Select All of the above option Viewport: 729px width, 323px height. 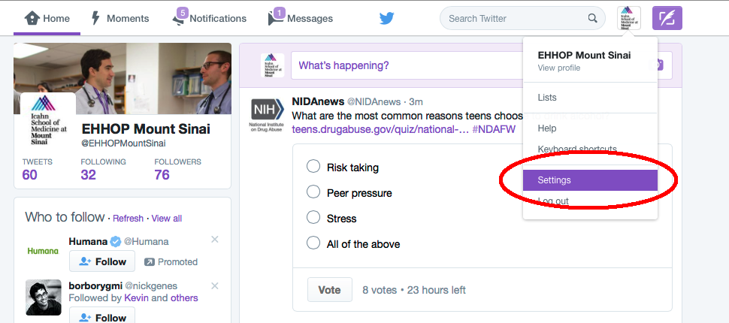(313, 243)
